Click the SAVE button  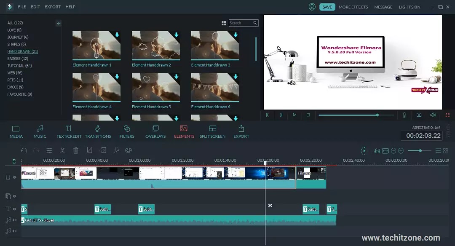point(327,7)
